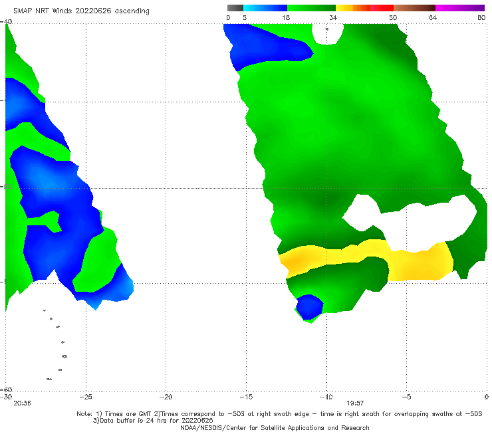Click the latitude label '-40'
This screenshot has height=432, width=492.
(x=6, y=22)
